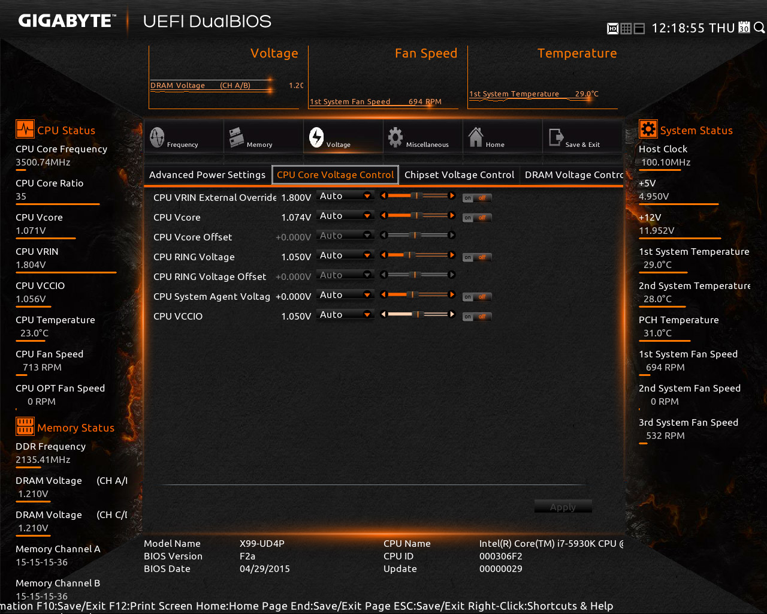767x614 pixels.
Task: Open CPU VRIN External Override Auto dropdown
Action: pyautogui.click(x=345, y=196)
